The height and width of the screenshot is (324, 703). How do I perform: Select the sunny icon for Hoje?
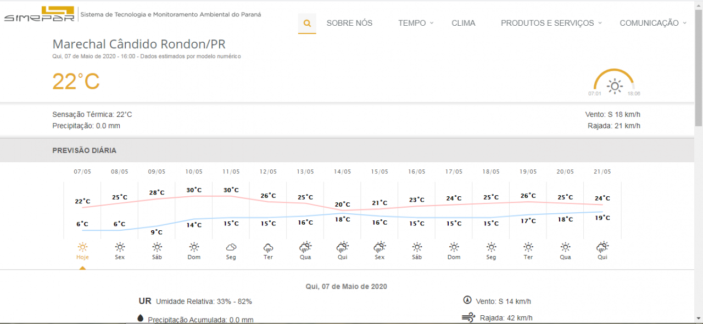[83, 247]
